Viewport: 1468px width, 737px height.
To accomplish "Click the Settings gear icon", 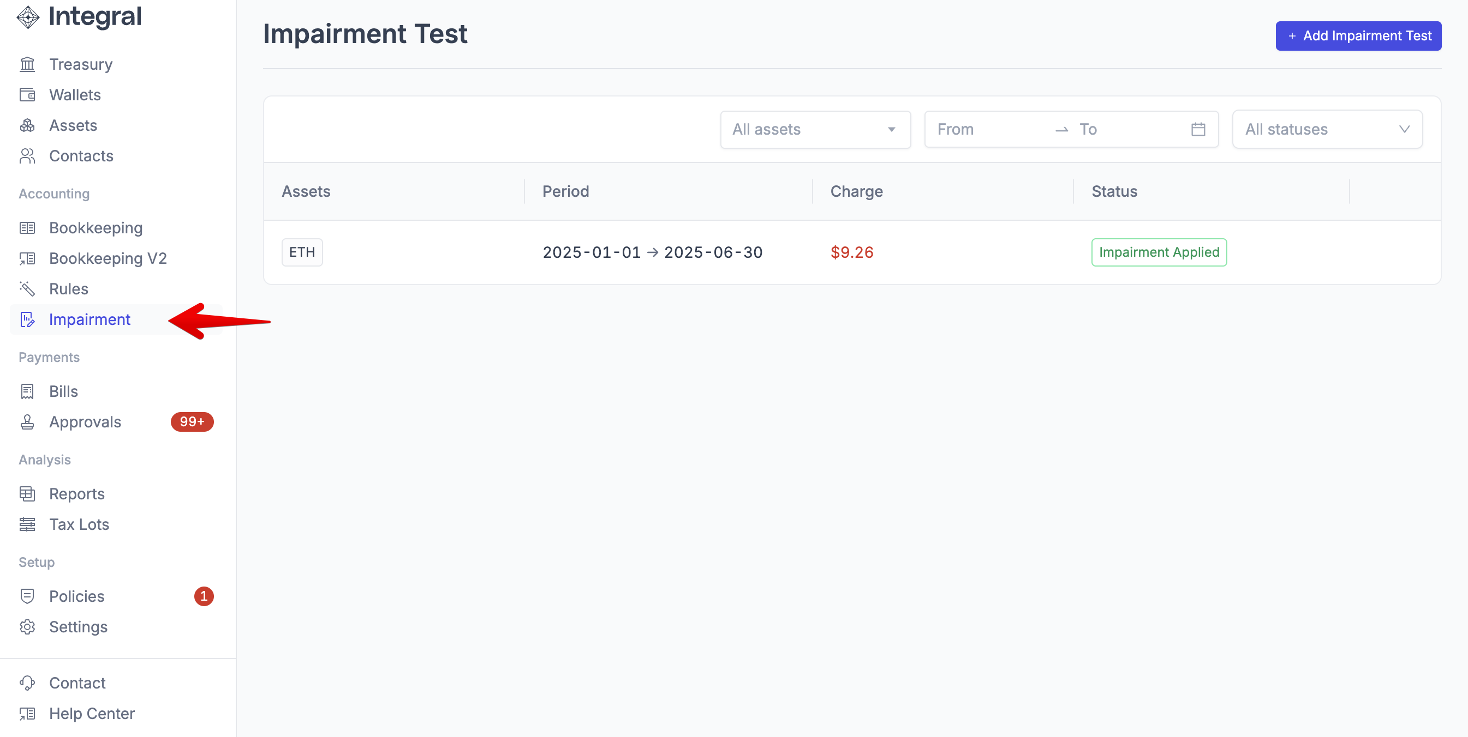I will [x=27, y=627].
